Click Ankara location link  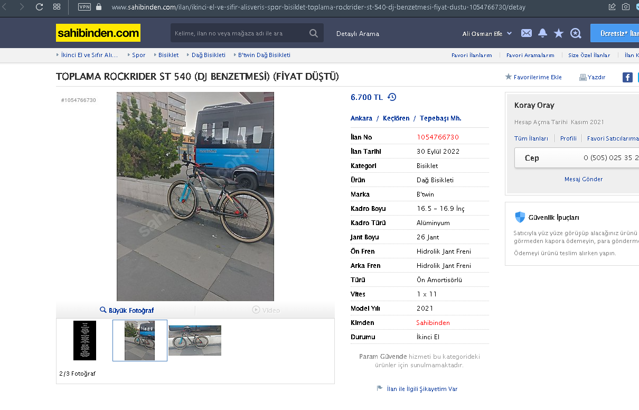[361, 118]
